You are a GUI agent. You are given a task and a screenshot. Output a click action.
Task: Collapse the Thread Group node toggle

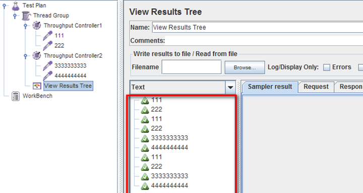pos(15,16)
